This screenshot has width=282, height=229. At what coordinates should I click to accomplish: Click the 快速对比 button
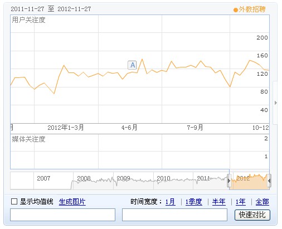point(252,215)
